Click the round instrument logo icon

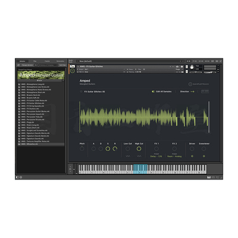point(73,70)
